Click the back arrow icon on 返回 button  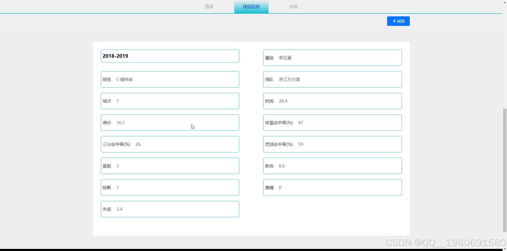click(x=393, y=21)
